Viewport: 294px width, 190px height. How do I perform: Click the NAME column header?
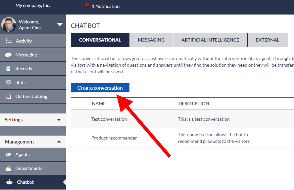tap(99, 104)
